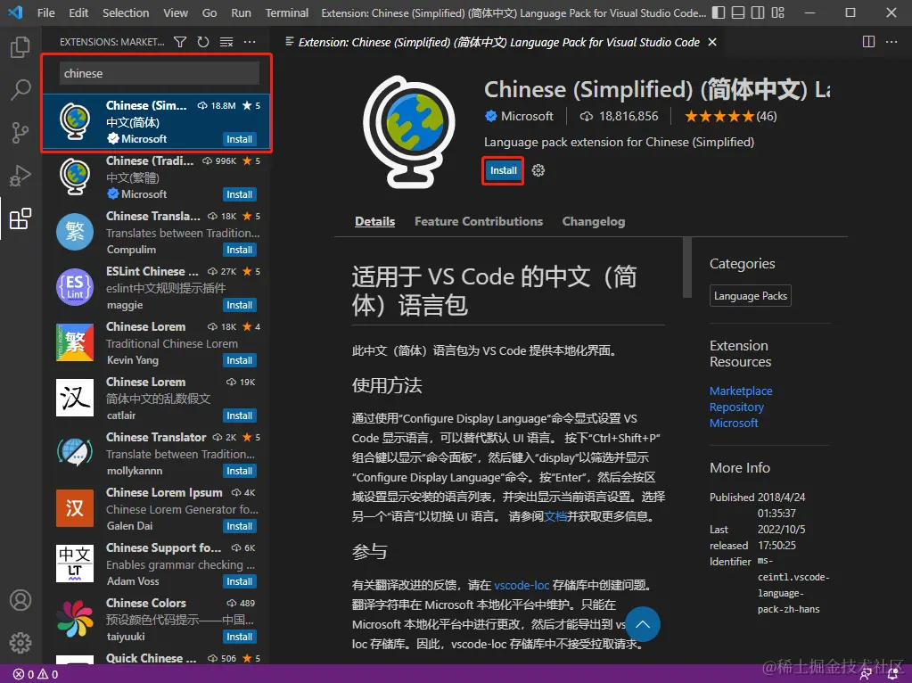Filter extensions with funnel icon
Screen dimensions: 912x683
(180, 42)
